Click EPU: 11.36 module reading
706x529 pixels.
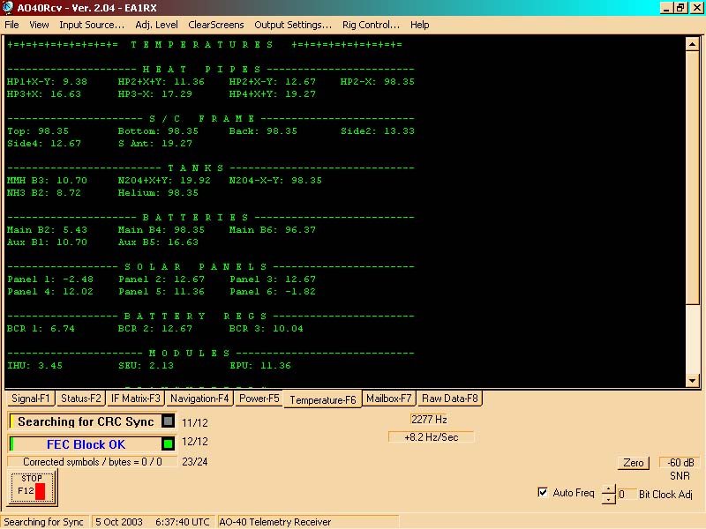[x=260, y=365]
